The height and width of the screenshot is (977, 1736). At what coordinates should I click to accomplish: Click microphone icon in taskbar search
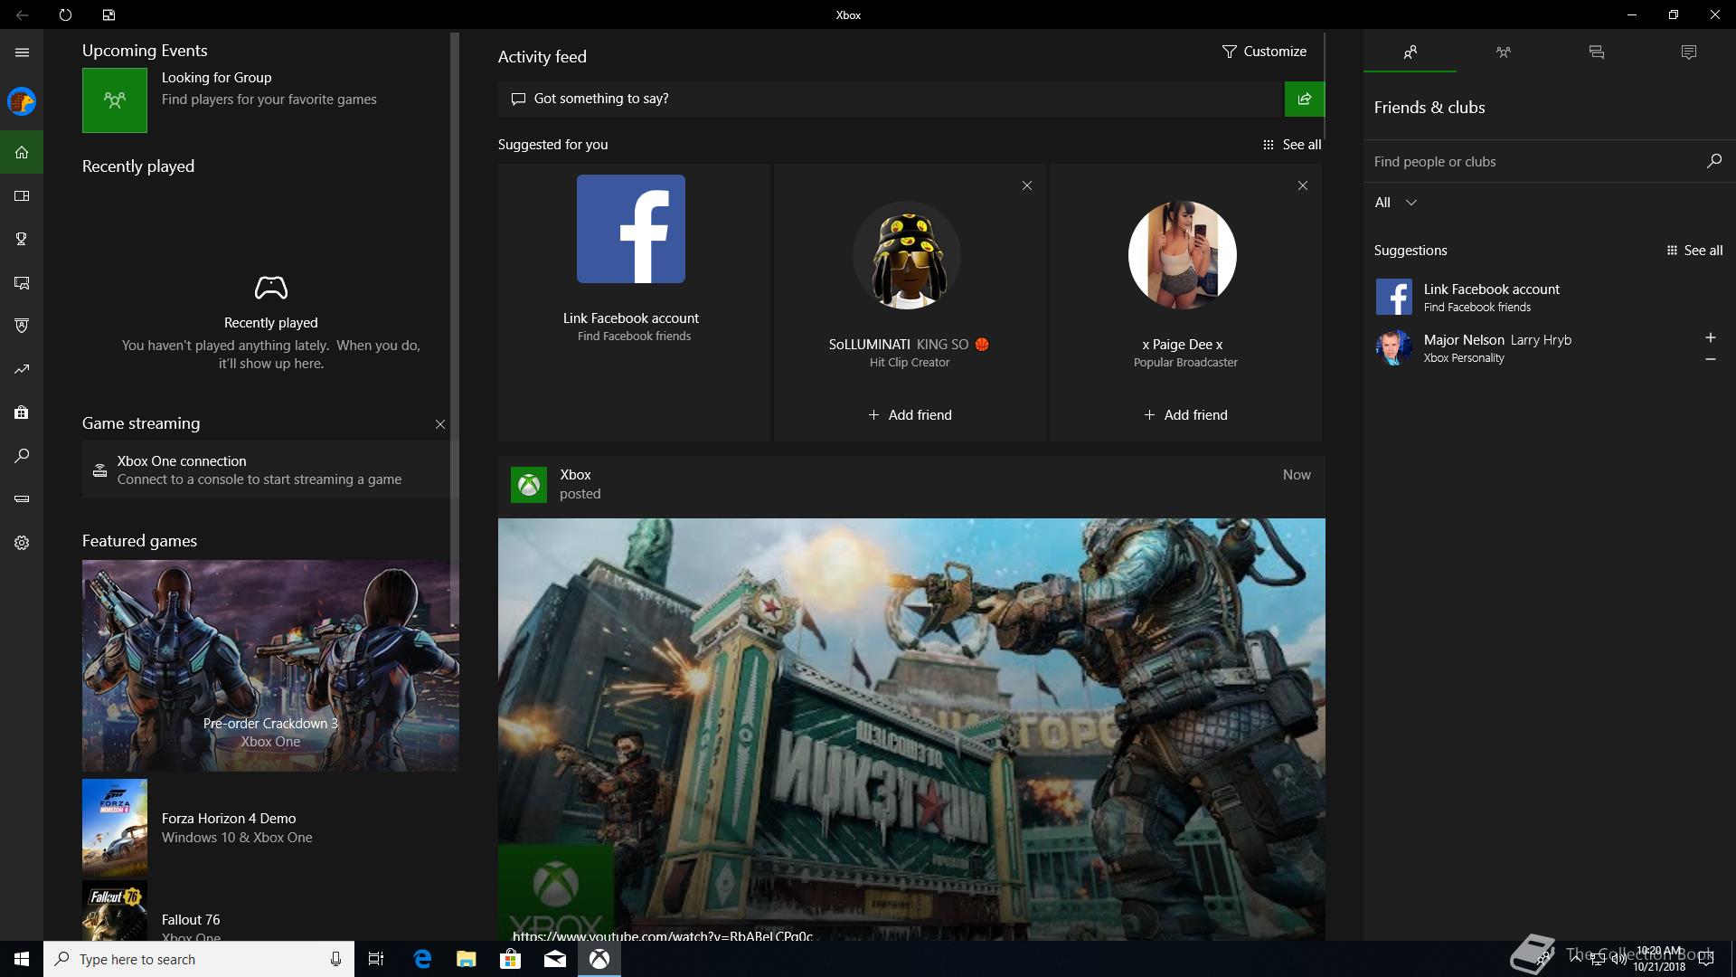[335, 959]
